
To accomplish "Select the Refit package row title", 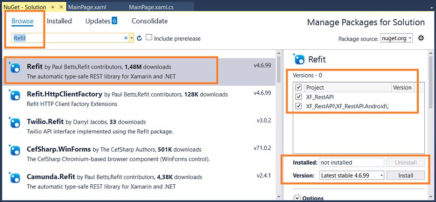I will [x=35, y=67].
